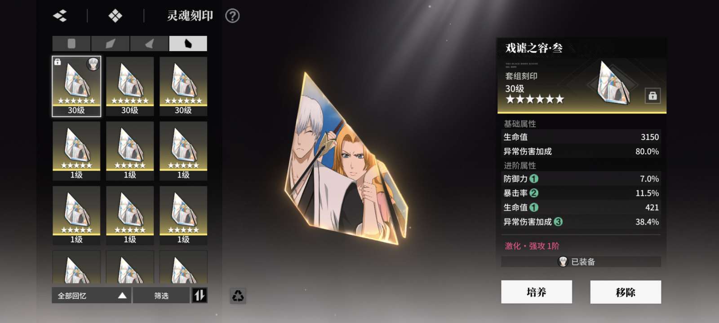
Task: Select the fourth highlighted shape slot tab
Action: click(188, 44)
